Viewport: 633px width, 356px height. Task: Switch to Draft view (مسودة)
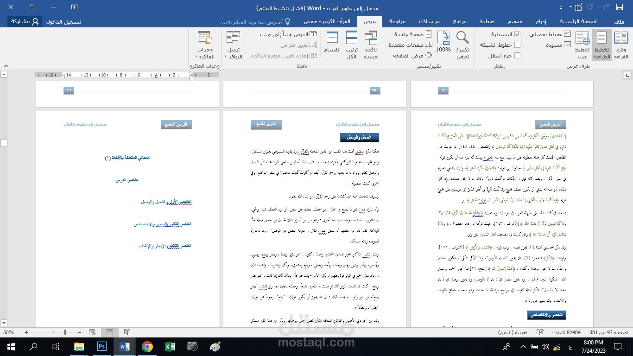point(558,45)
